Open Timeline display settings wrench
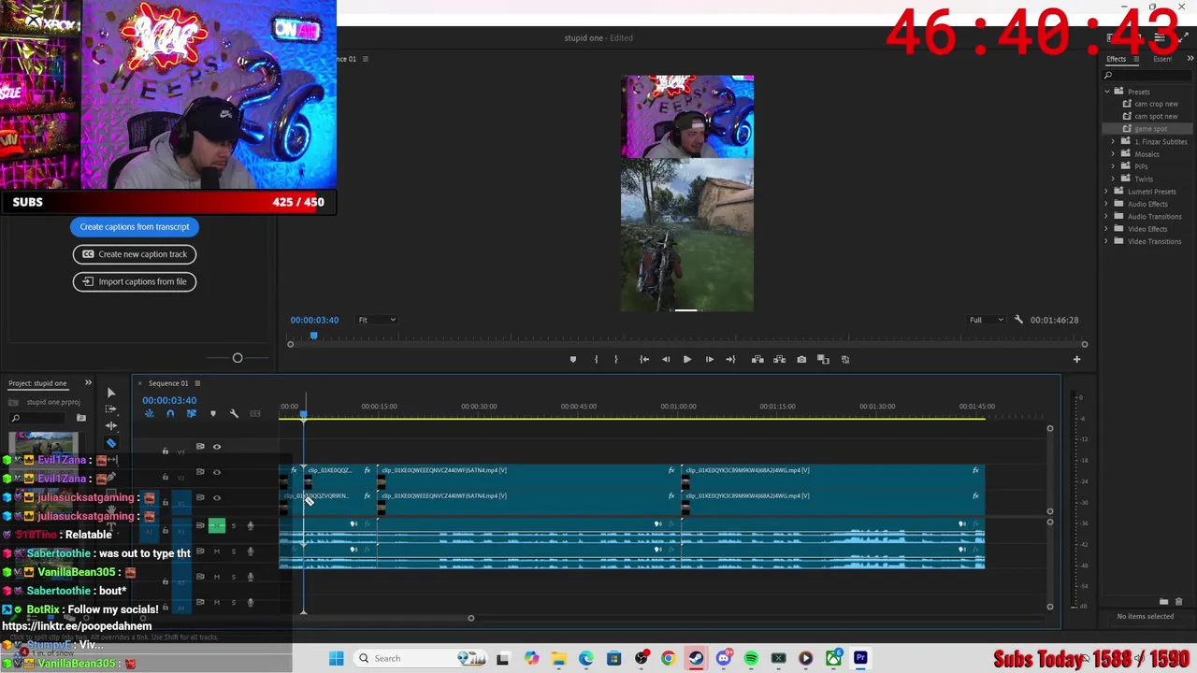1197x673 pixels. point(234,413)
